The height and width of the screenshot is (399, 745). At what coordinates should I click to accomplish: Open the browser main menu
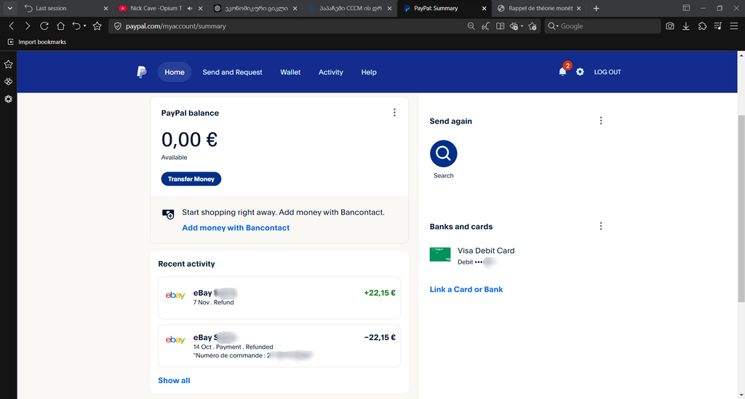tap(734, 26)
